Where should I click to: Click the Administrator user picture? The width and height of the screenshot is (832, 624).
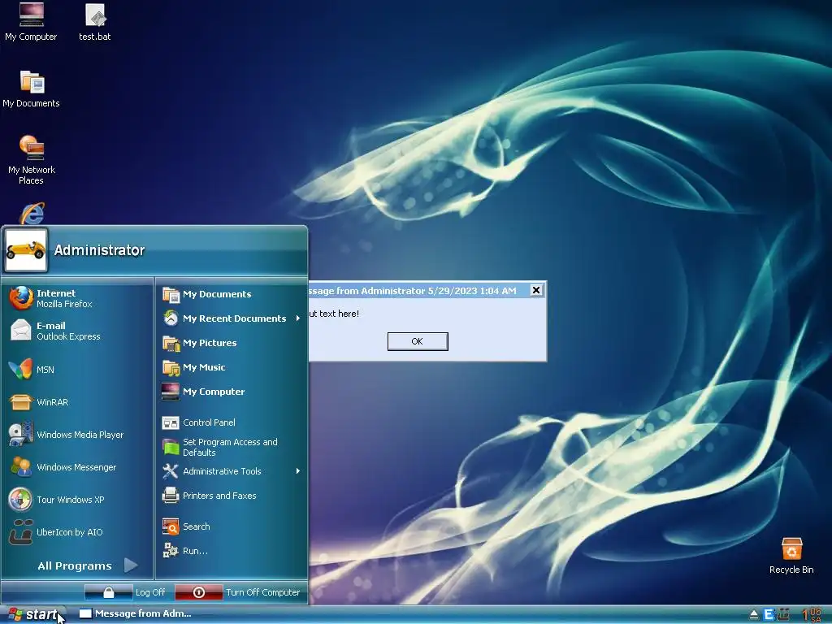pyautogui.click(x=25, y=250)
